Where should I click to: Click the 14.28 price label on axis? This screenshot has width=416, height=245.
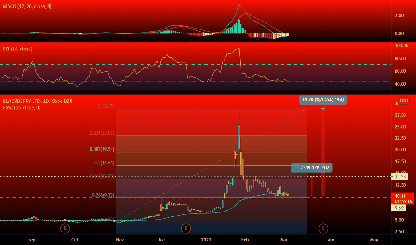[400, 176]
